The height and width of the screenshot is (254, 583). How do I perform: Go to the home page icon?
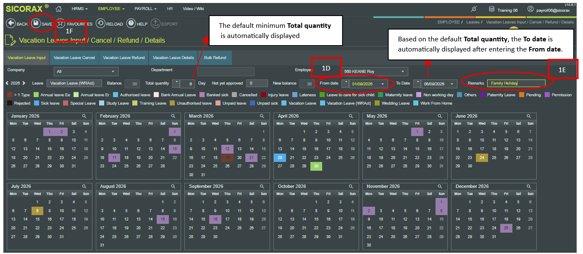pyautogui.click(x=58, y=9)
